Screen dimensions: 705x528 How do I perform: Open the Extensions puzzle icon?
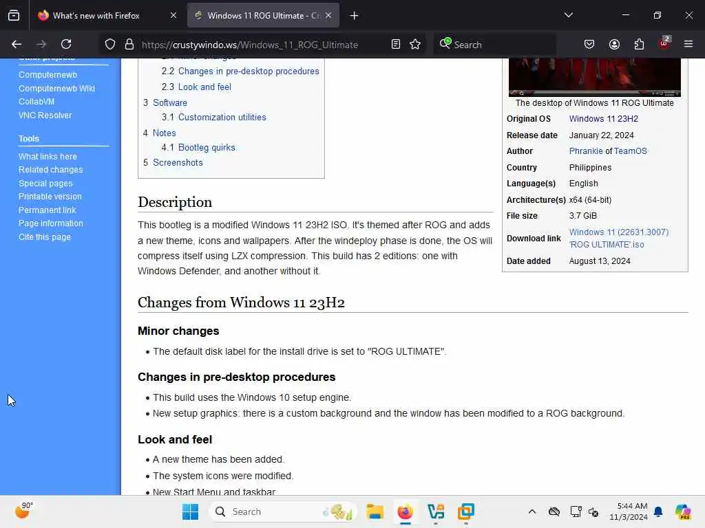click(x=639, y=44)
